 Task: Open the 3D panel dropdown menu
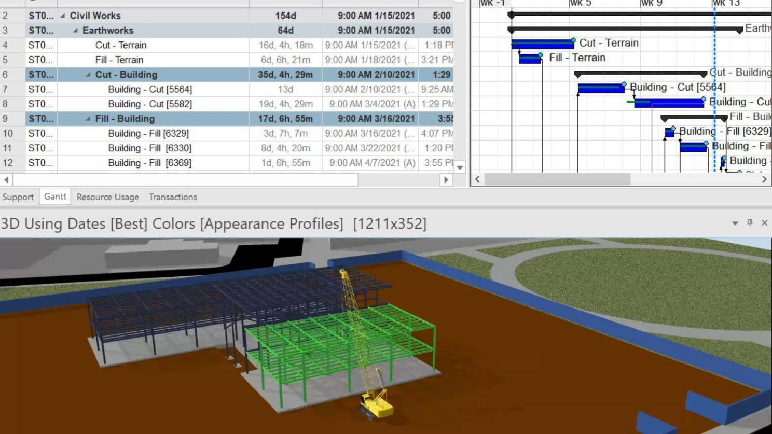[735, 223]
